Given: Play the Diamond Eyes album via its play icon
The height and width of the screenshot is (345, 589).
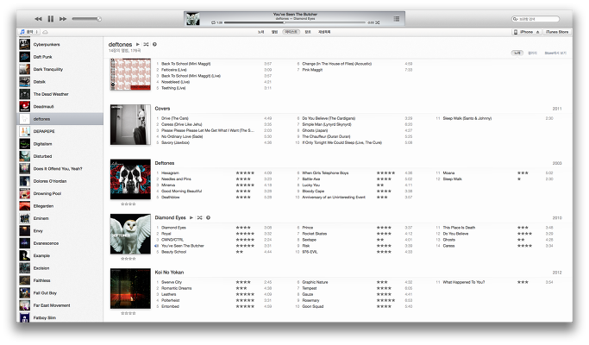Looking at the screenshot, I should pos(191,217).
